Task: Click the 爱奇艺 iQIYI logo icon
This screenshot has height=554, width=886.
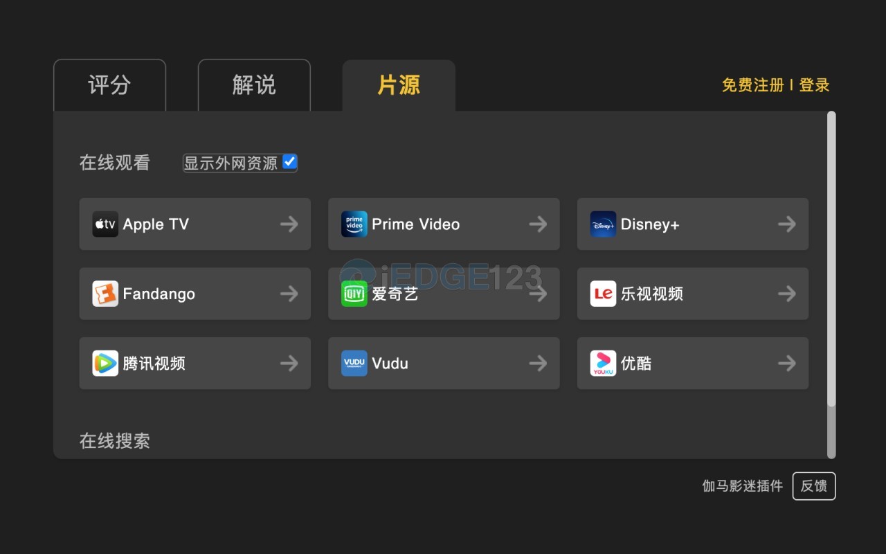Action: coord(354,294)
